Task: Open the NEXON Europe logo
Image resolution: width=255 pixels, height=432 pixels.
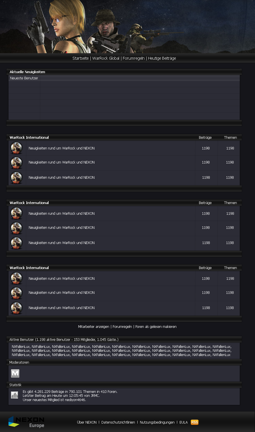Action: click(x=26, y=422)
